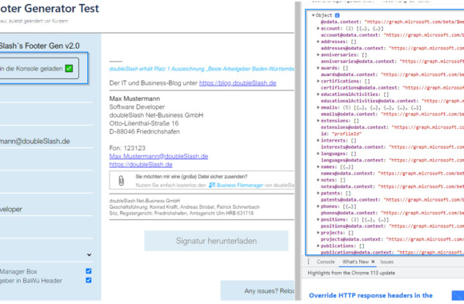Expand the publications array
This screenshot has height=304, width=464.
click(x=318, y=246)
